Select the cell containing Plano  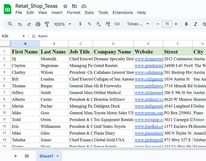199,113
